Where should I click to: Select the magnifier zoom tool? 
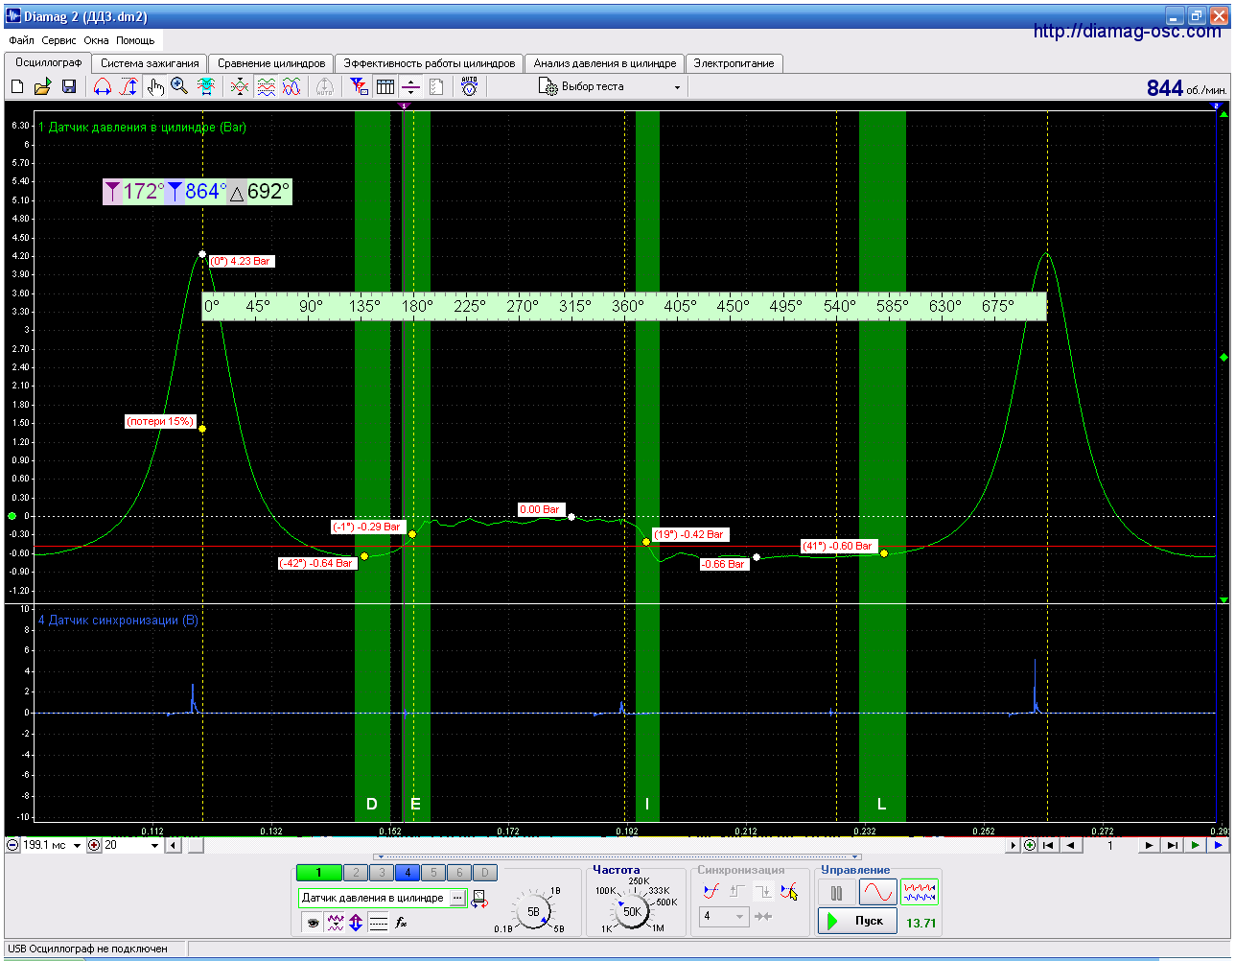tap(179, 87)
